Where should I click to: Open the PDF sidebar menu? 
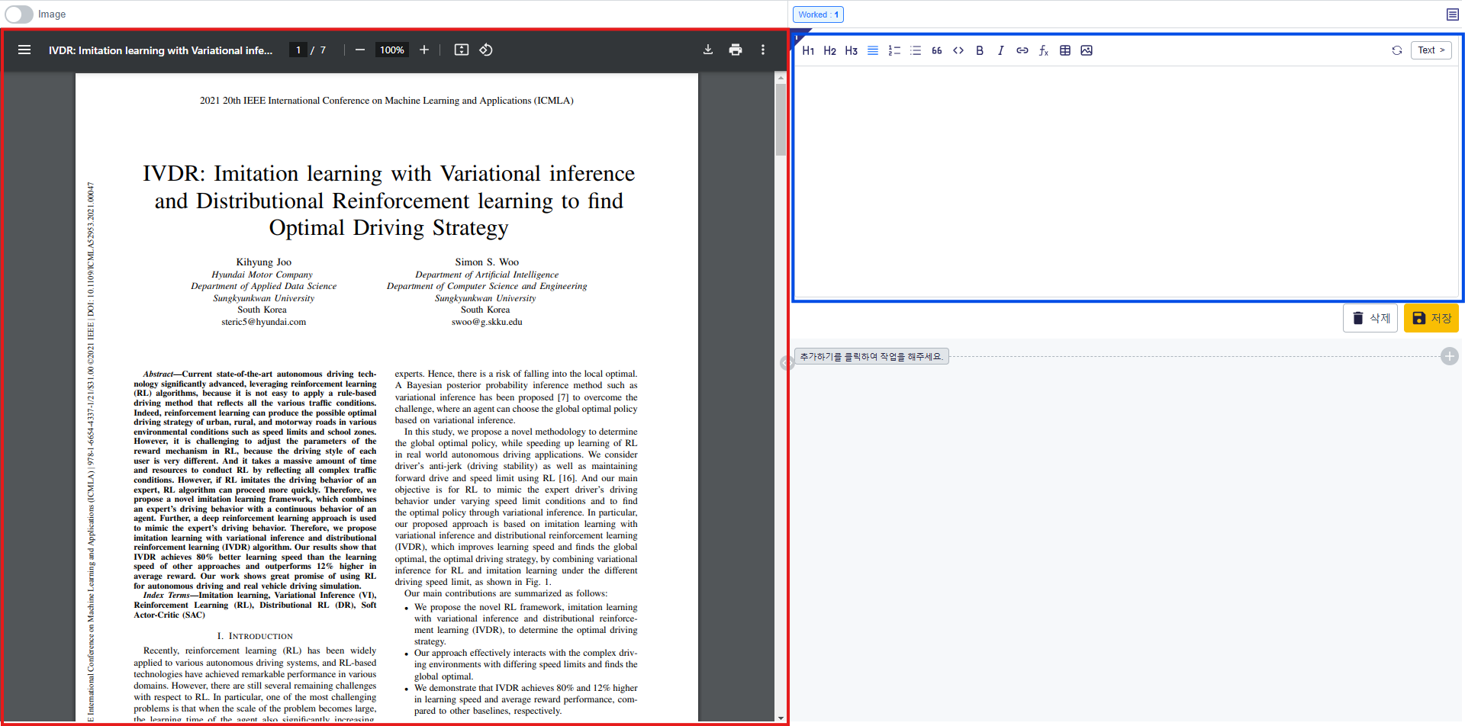click(x=24, y=50)
